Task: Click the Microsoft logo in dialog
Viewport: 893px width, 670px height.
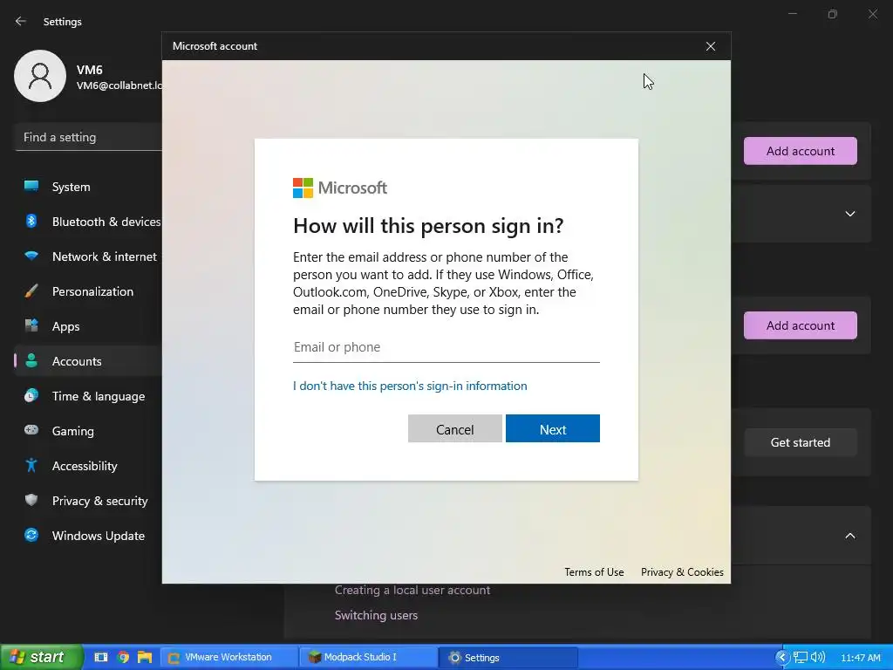Action: 340,188
